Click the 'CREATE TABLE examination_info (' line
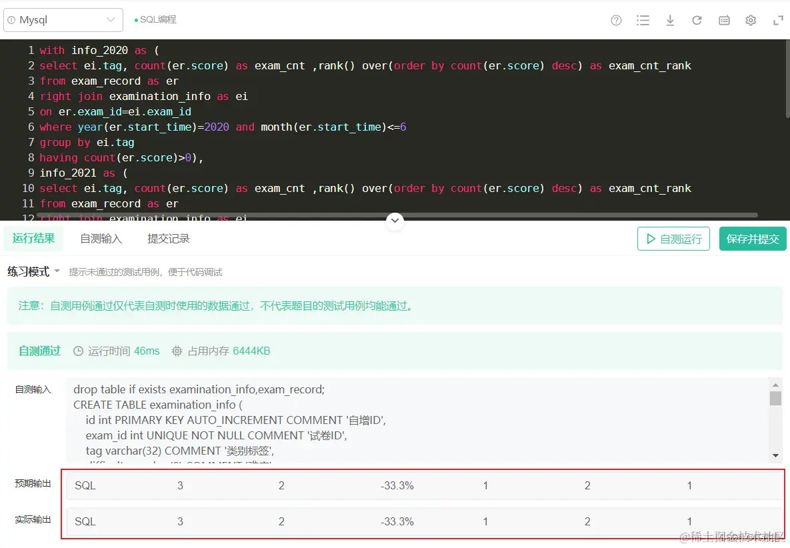 (158, 405)
